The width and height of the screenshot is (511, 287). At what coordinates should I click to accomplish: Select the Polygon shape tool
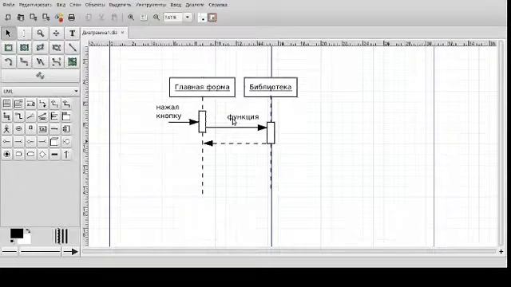click(40, 48)
